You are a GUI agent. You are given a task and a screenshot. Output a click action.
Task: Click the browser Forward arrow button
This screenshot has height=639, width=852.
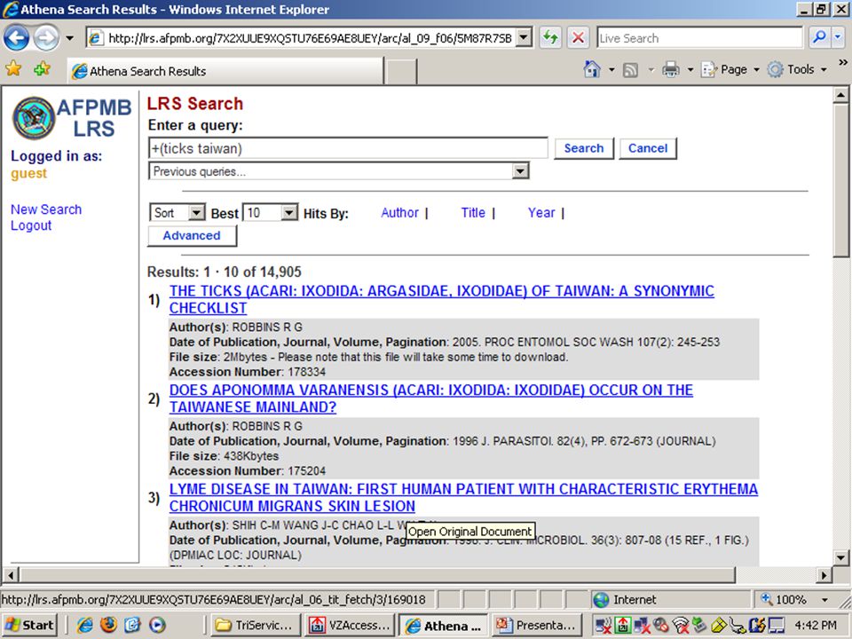[x=46, y=38]
